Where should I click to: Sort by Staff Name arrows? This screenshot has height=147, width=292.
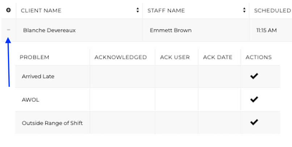(x=245, y=10)
